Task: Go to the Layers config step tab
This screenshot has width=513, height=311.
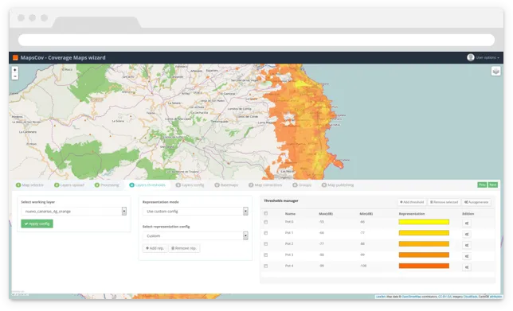Action: (x=190, y=185)
